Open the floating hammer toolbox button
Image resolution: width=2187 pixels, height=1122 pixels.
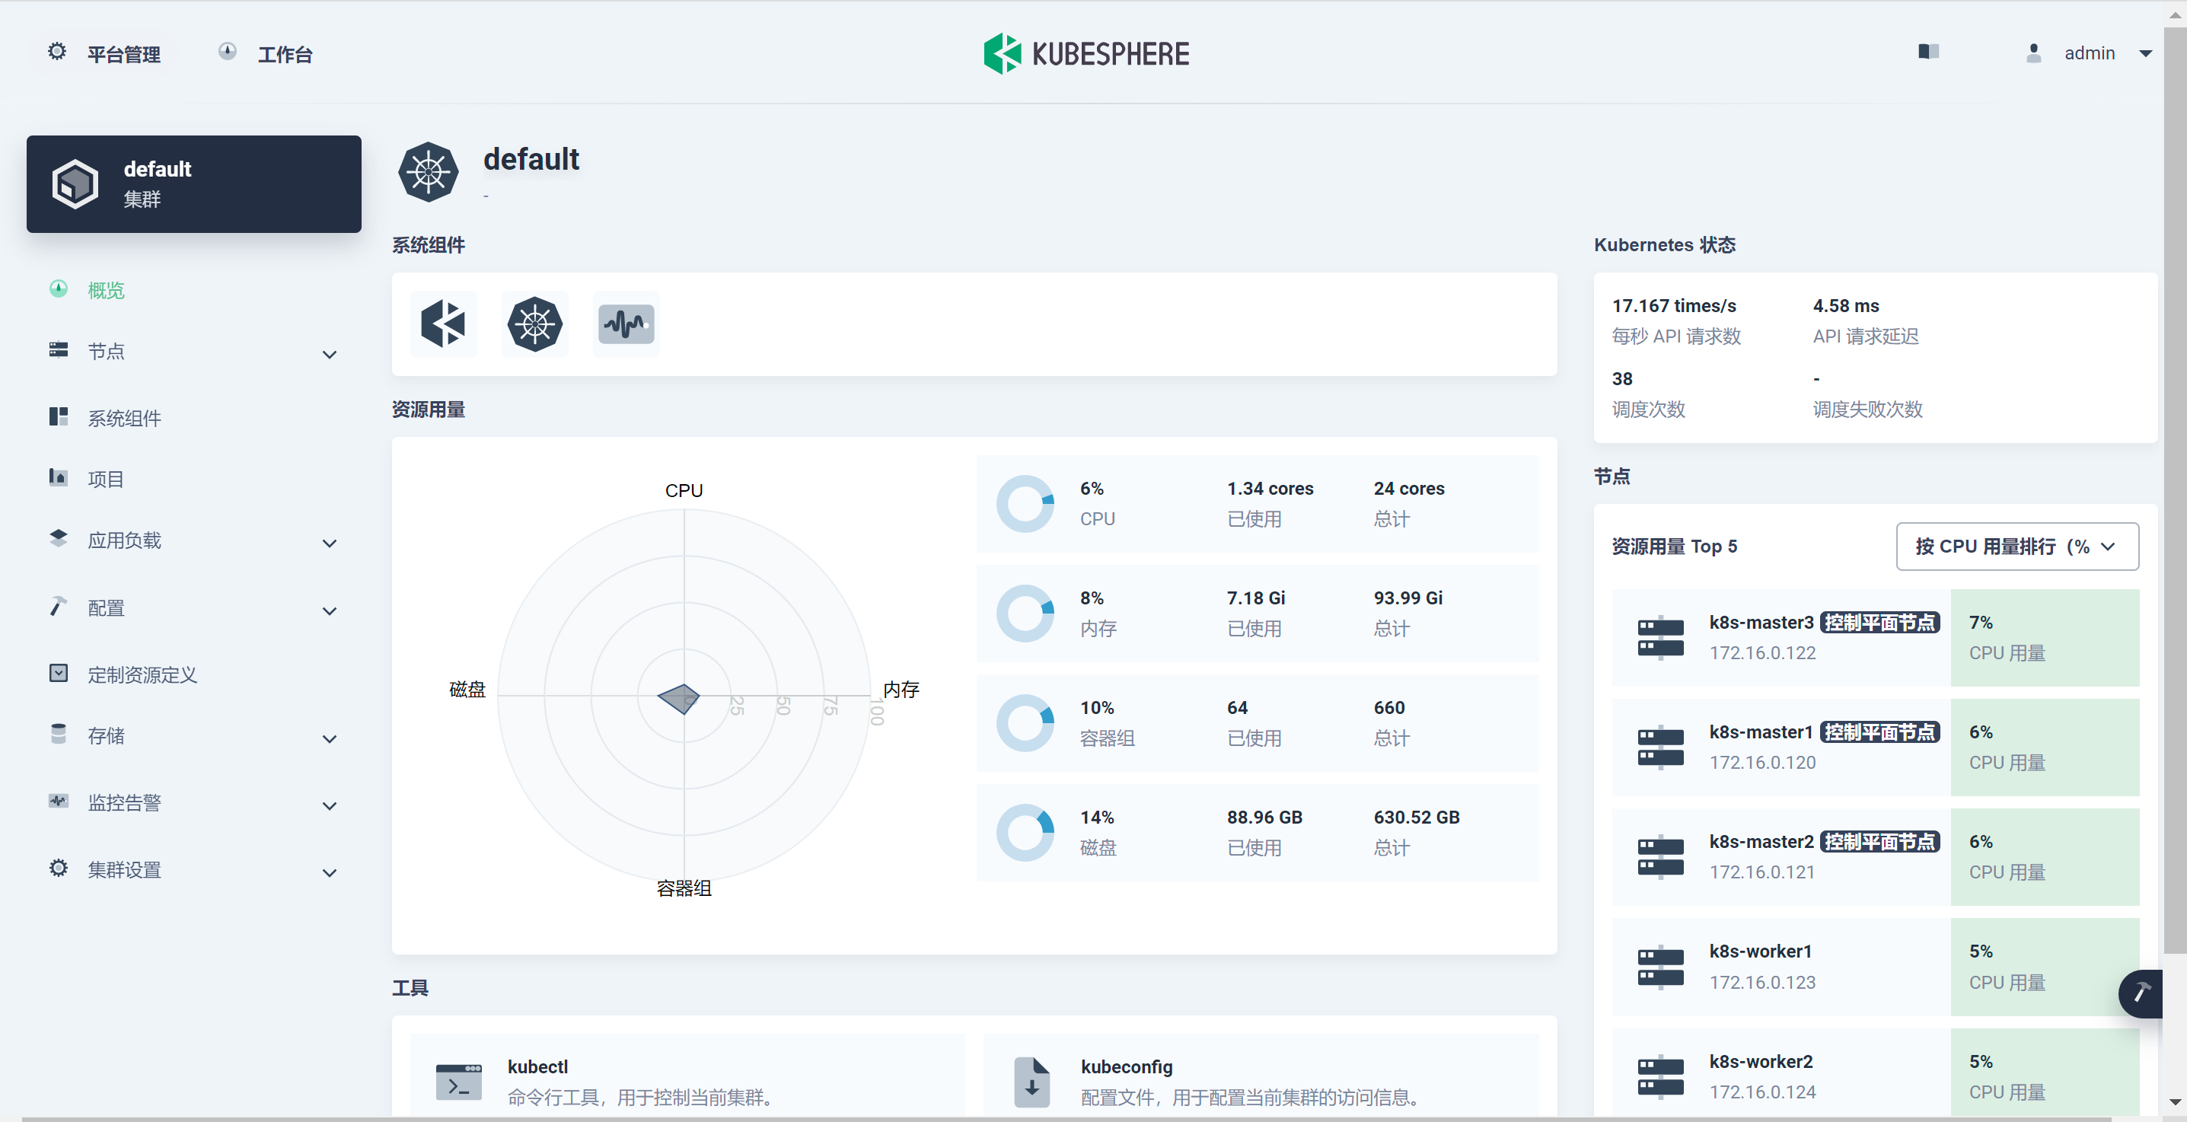coord(2141,992)
